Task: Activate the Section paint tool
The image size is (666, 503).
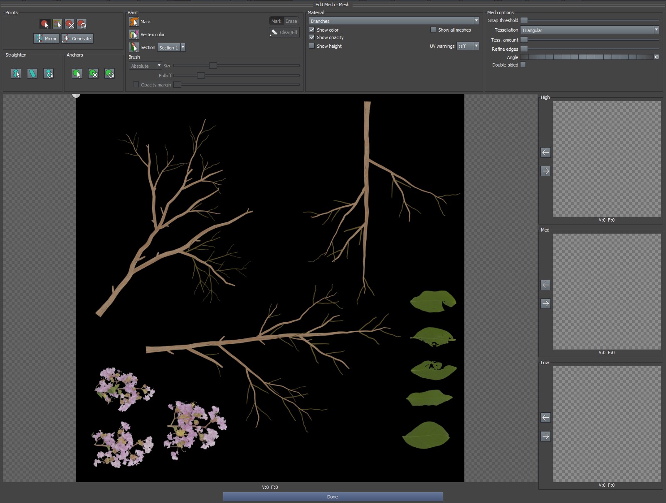Action: [134, 47]
